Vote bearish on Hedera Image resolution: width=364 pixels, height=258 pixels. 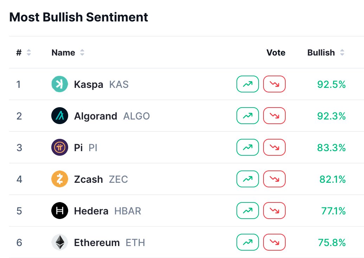(274, 211)
